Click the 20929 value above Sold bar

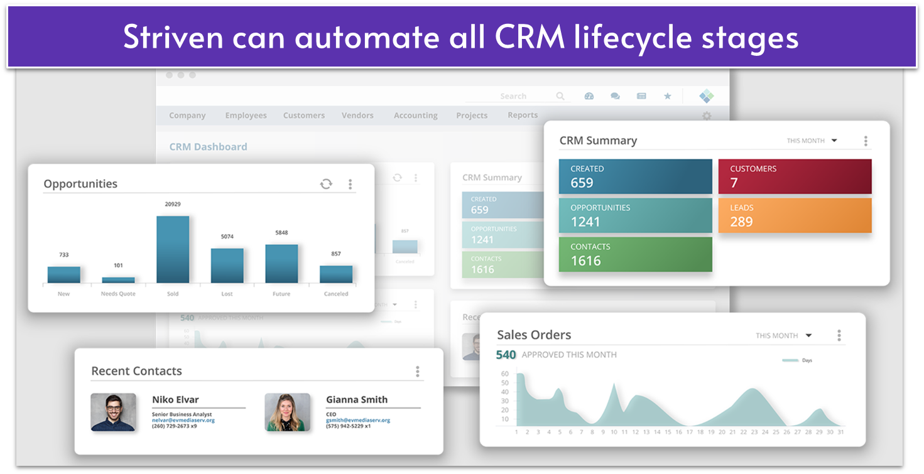click(173, 205)
